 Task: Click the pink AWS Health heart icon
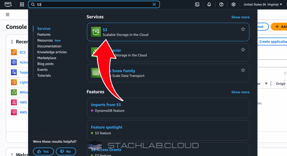pos(14,112)
